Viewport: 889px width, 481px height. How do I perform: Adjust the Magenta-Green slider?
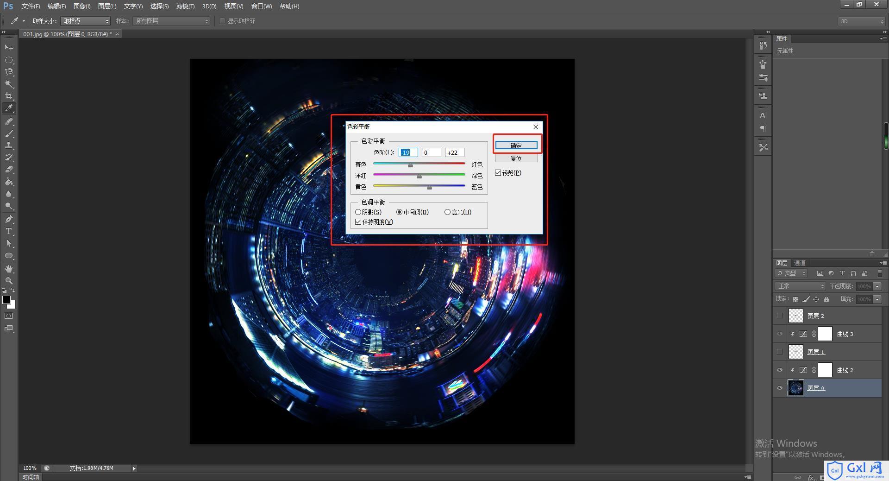tap(419, 176)
